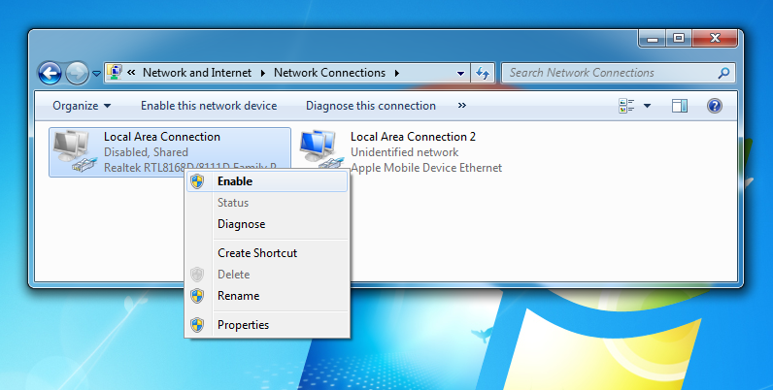The height and width of the screenshot is (390, 773).
Task: Expand the hidden breadcrumb chevrons in address bar
Action: [131, 73]
